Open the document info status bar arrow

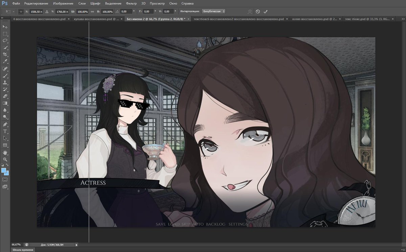click(76, 245)
